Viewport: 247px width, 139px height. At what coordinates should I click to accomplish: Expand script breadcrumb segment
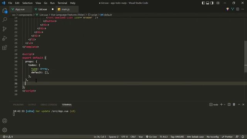tap(93, 15)
